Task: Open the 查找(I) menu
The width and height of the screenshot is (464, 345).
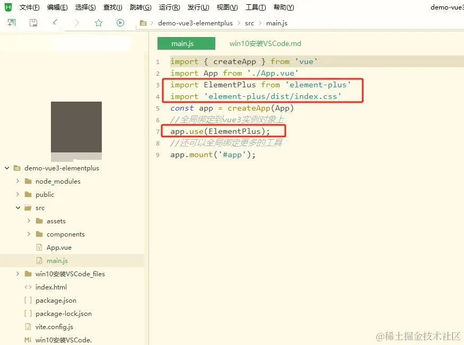Action: [113, 7]
